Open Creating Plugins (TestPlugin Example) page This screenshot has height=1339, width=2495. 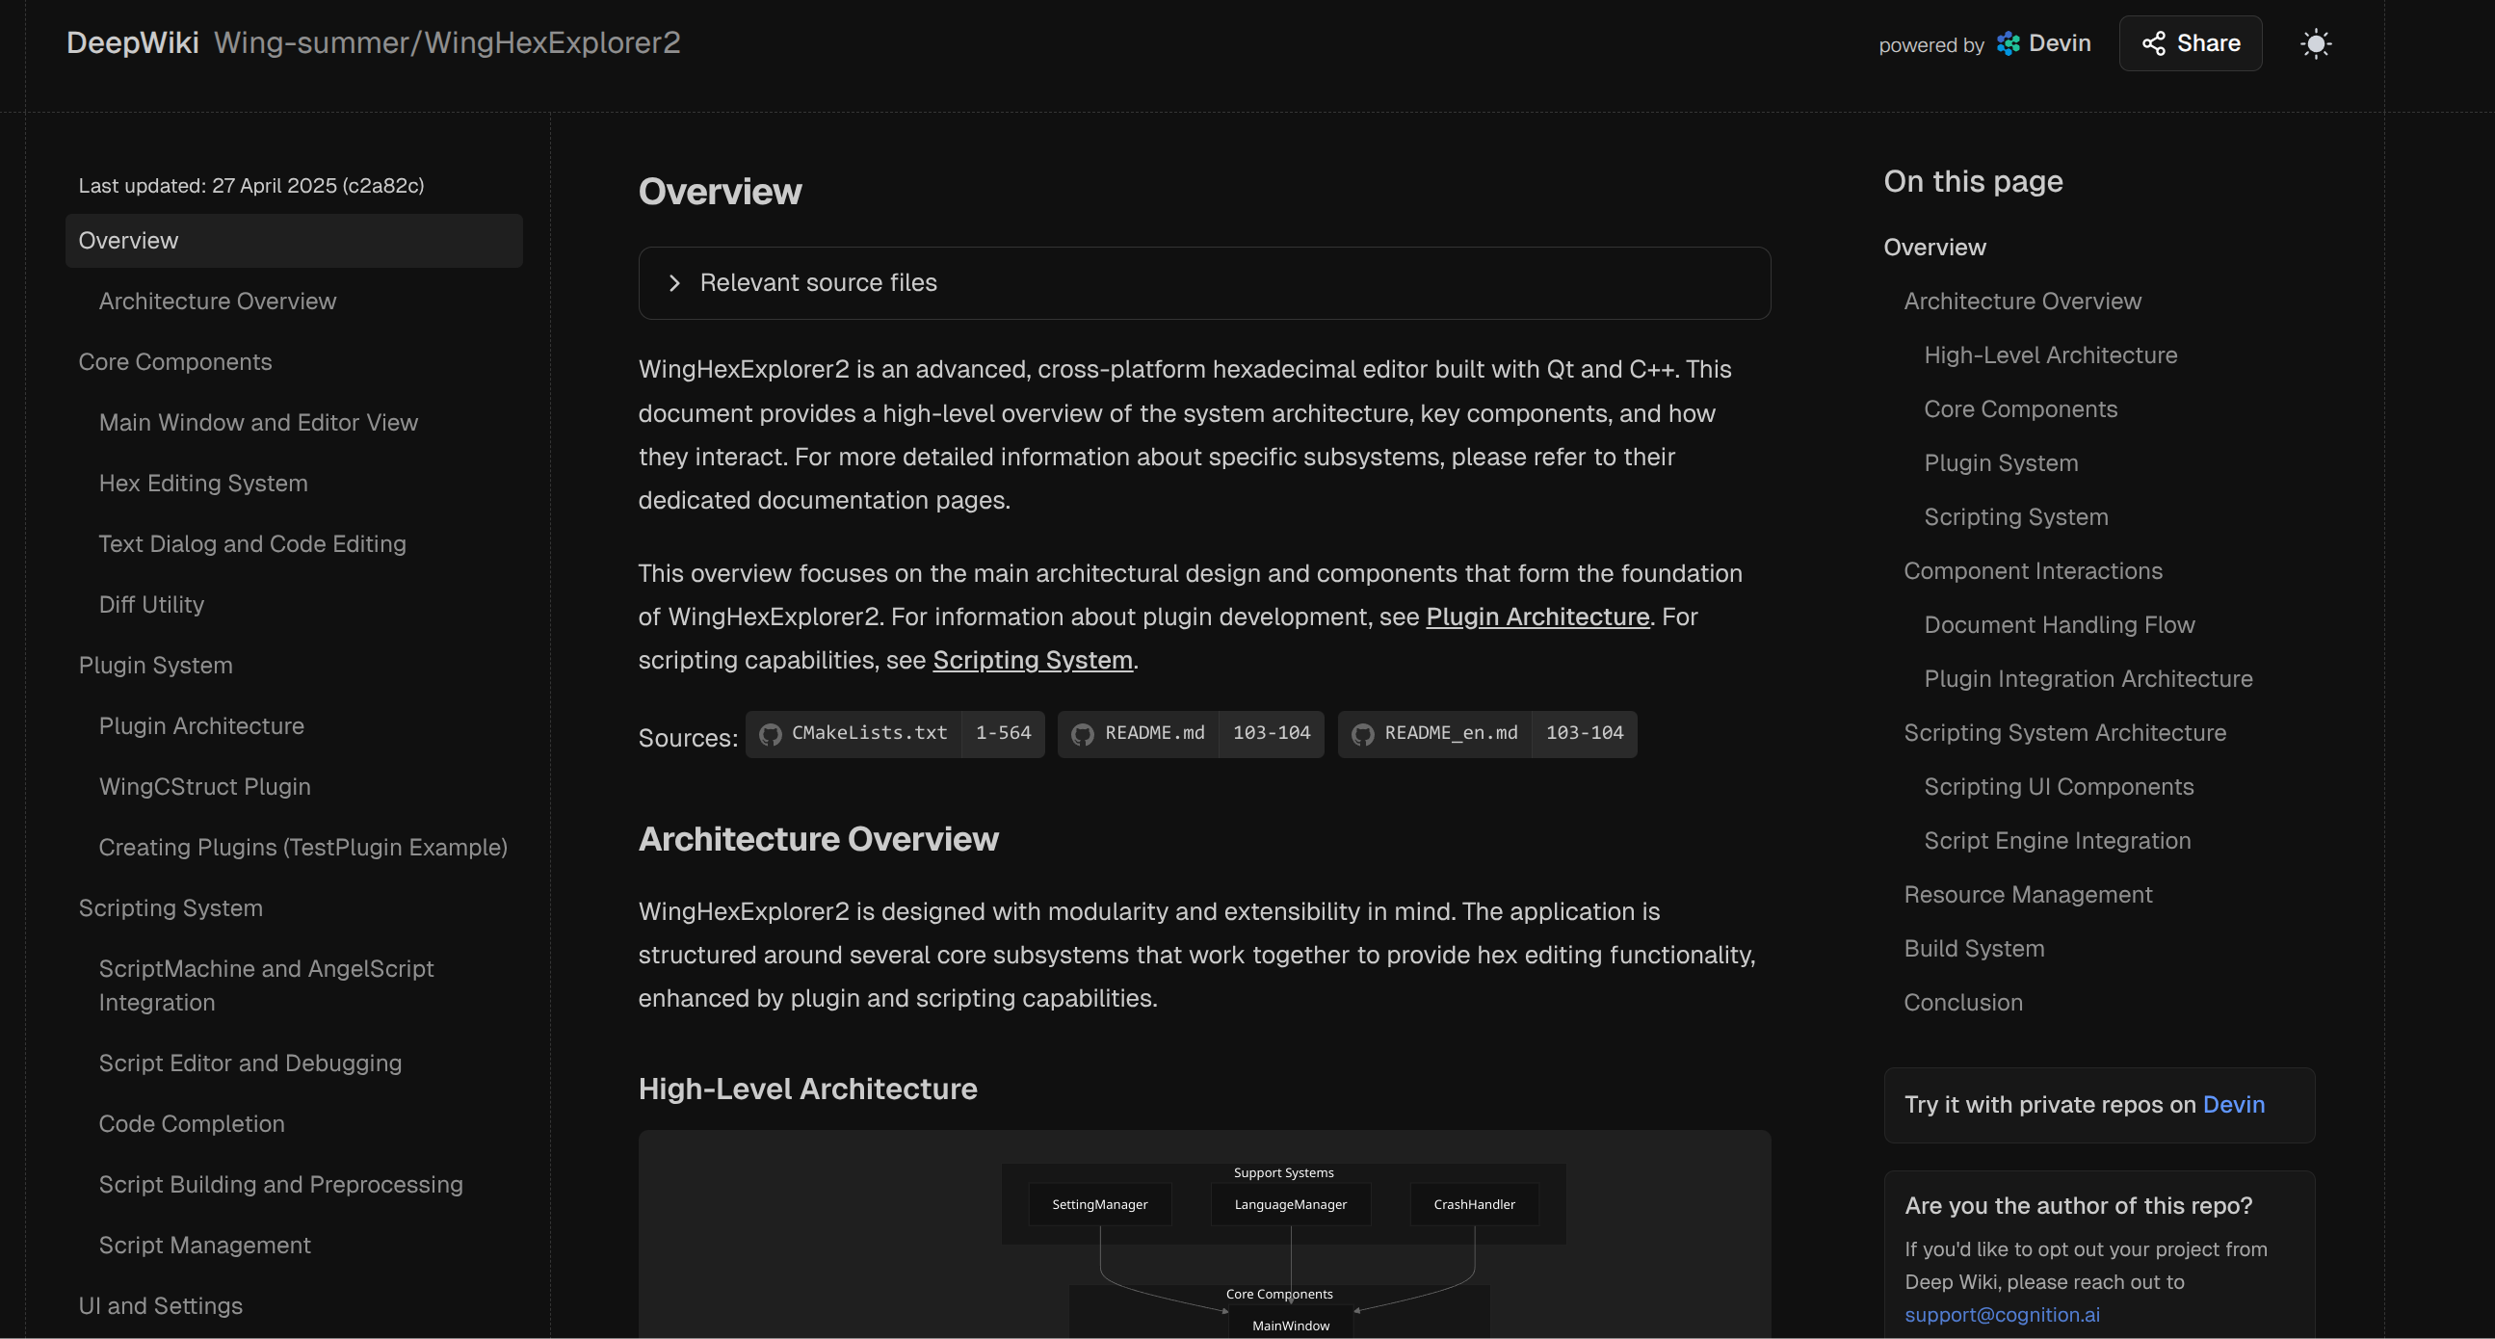tap(303, 848)
